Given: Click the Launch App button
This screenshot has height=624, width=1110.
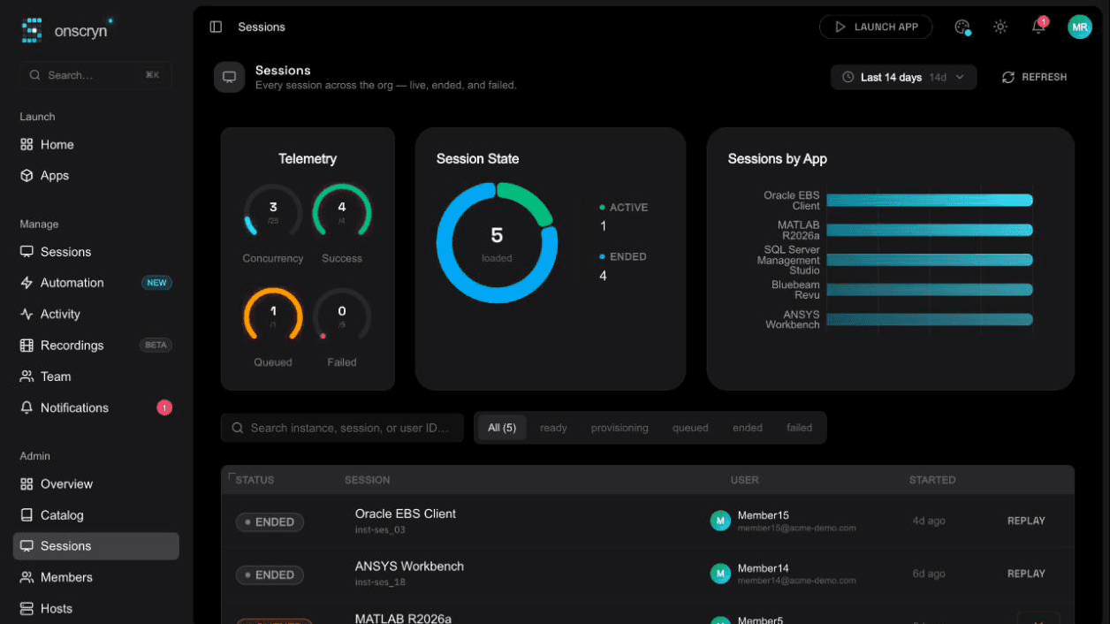Looking at the screenshot, I should [876, 27].
